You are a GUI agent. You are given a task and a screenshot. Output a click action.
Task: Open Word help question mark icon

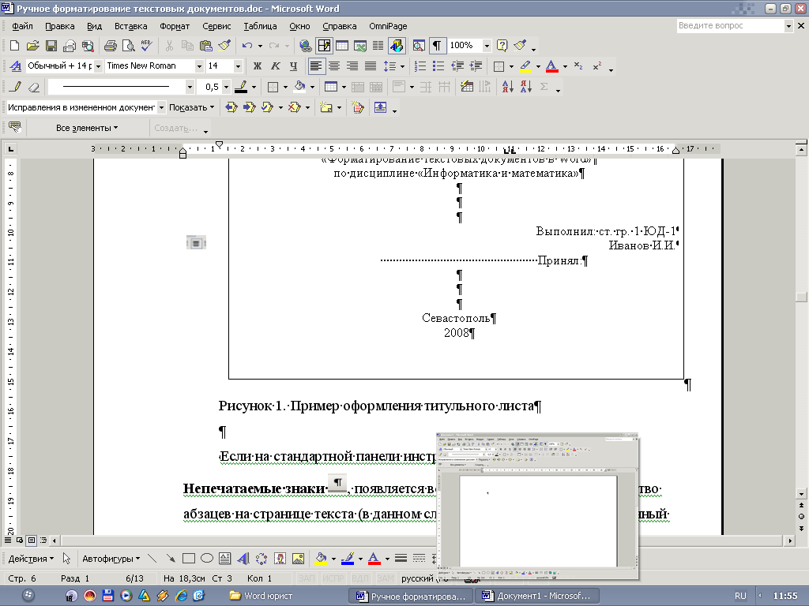pyautogui.click(x=502, y=46)
